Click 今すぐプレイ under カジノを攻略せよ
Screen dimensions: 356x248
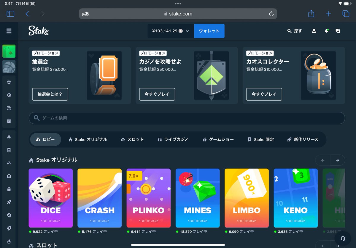[157, 94]
